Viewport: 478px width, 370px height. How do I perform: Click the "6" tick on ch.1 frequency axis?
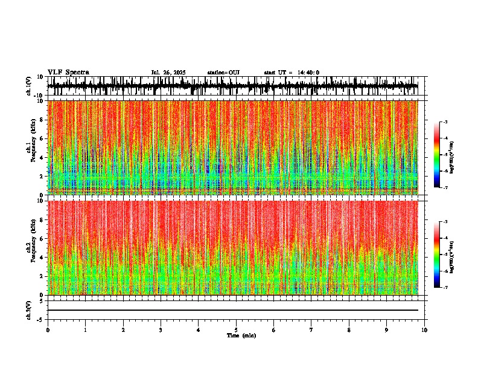tap(42, 138)
